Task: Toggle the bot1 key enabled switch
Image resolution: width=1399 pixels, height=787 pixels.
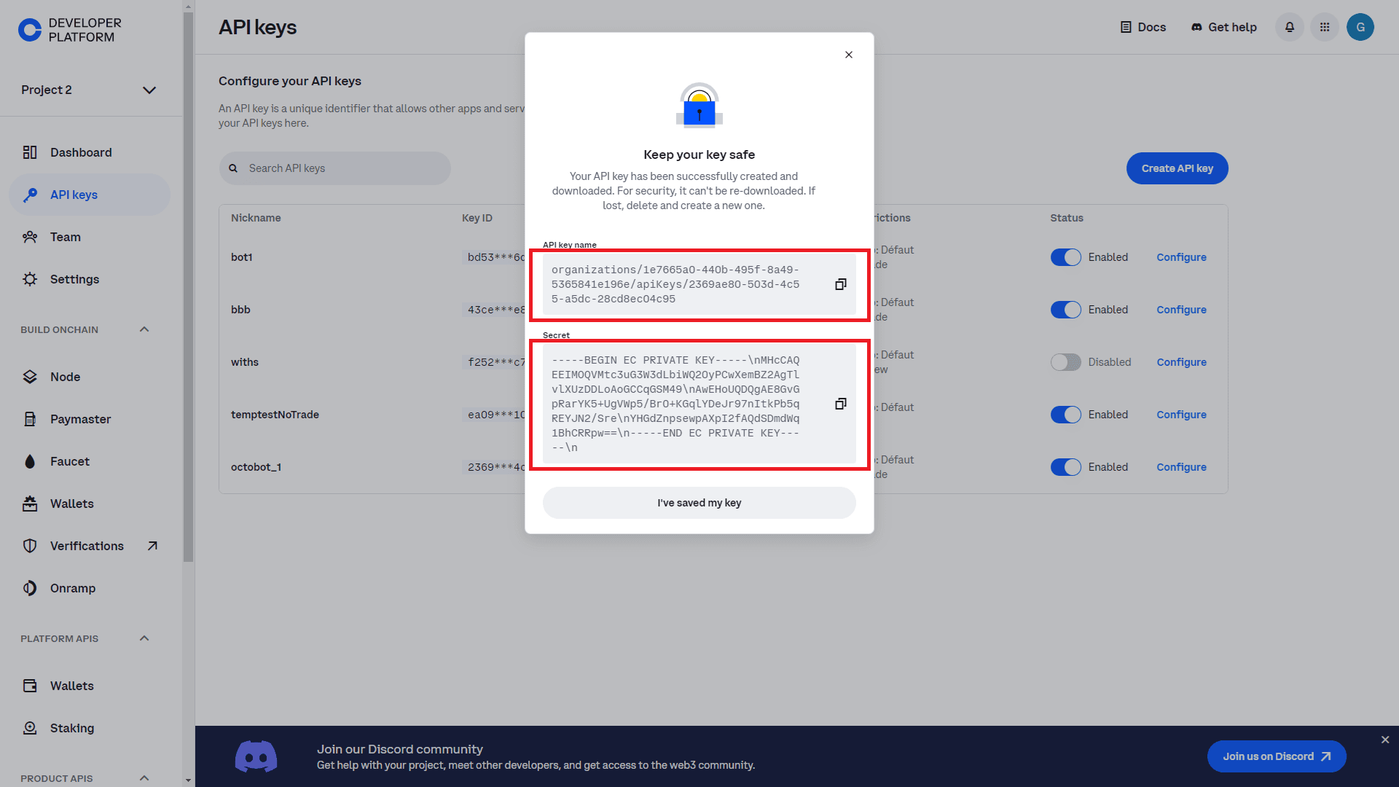Action: click(1066, 257)
